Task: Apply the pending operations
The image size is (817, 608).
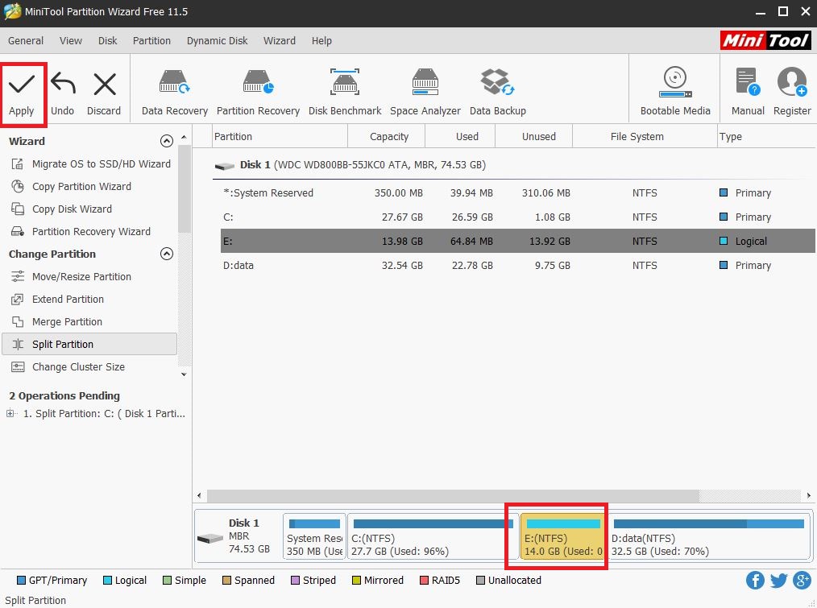Action: (22, 95)
